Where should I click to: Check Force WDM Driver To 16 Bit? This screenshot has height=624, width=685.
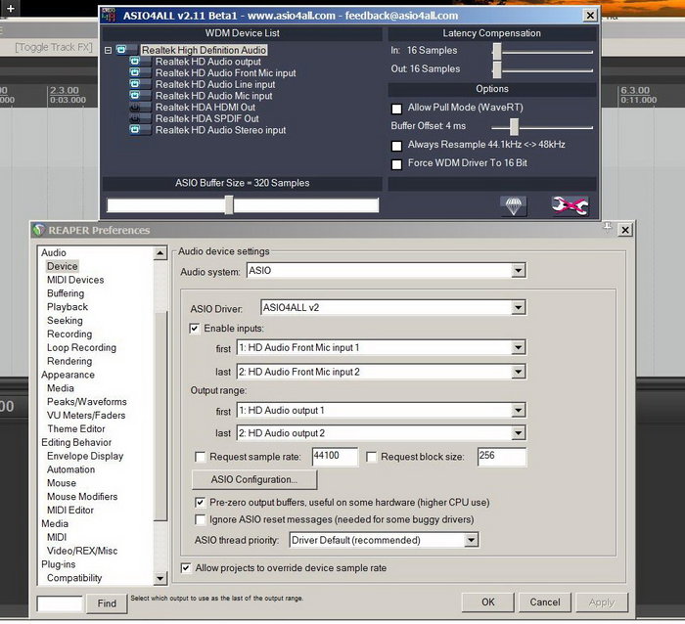397,163
